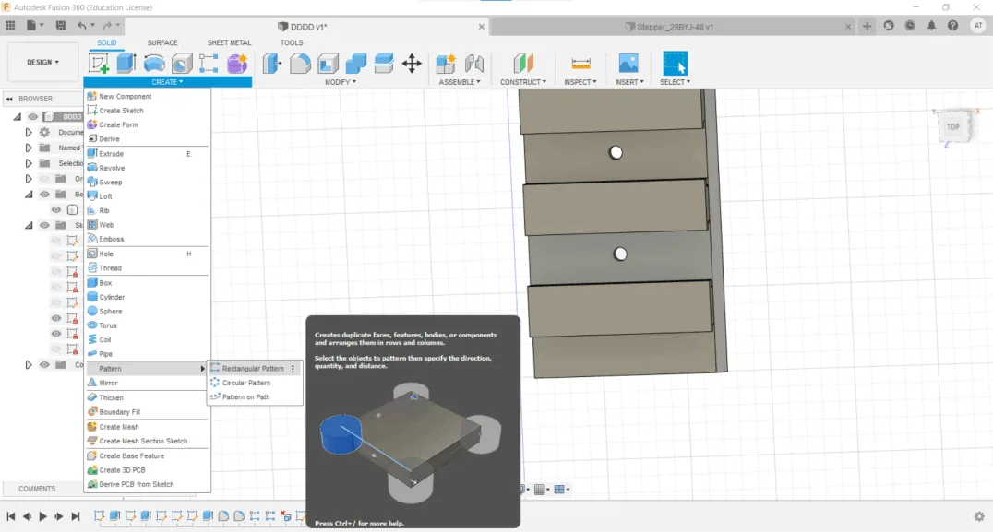The height and width of the screenshot is (532, 993).
Task: Open the DESIGN workspace dropdown
Action: pyautogui.click(x=43, y=62)
